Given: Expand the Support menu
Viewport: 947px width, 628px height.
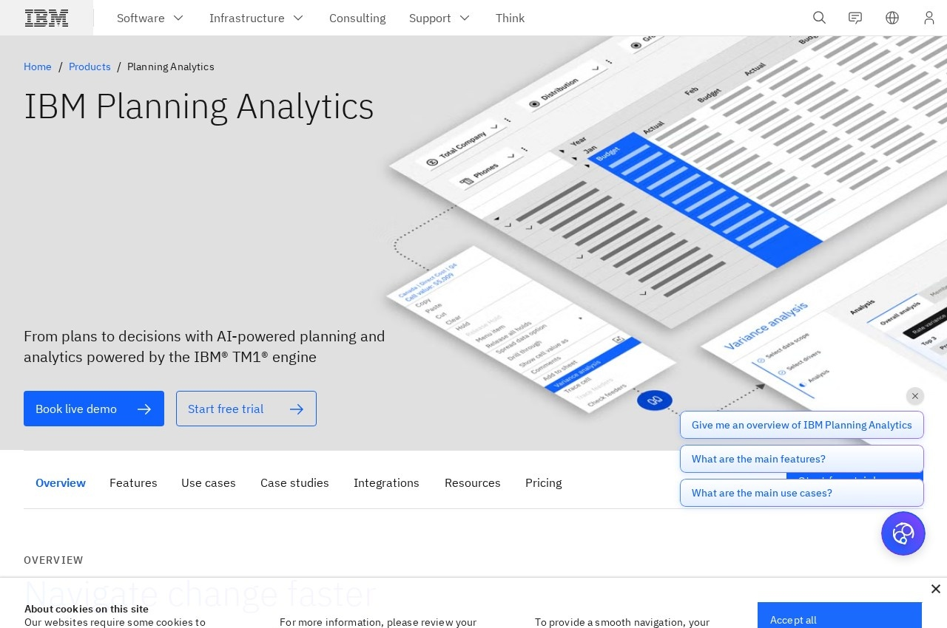Looking at the screenshot, I should 439,18.
